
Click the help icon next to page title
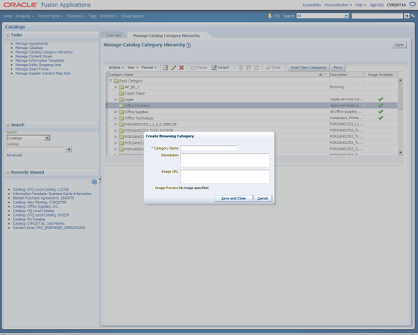pyautogui.click(x=189, y=45)
